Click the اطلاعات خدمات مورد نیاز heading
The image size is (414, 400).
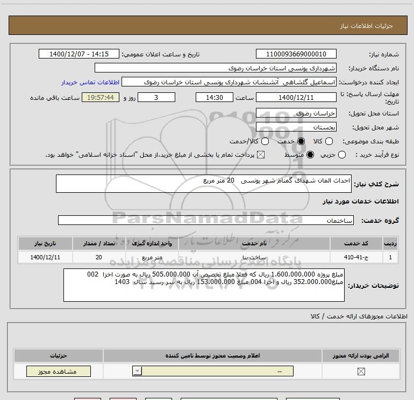[x=360, y=201]
